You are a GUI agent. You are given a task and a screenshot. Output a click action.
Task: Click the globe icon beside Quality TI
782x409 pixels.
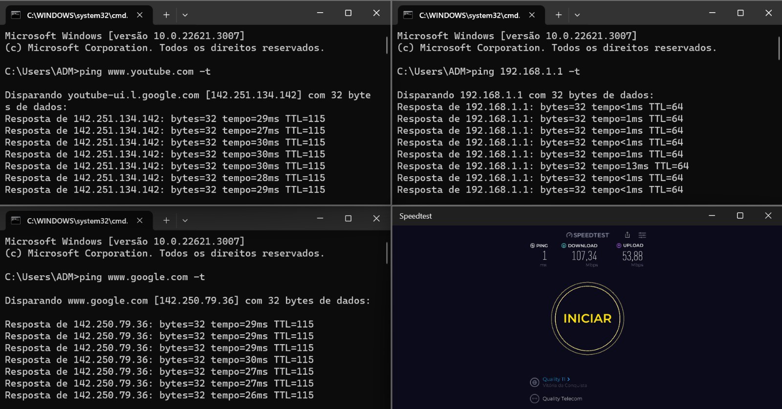(535, 382)
